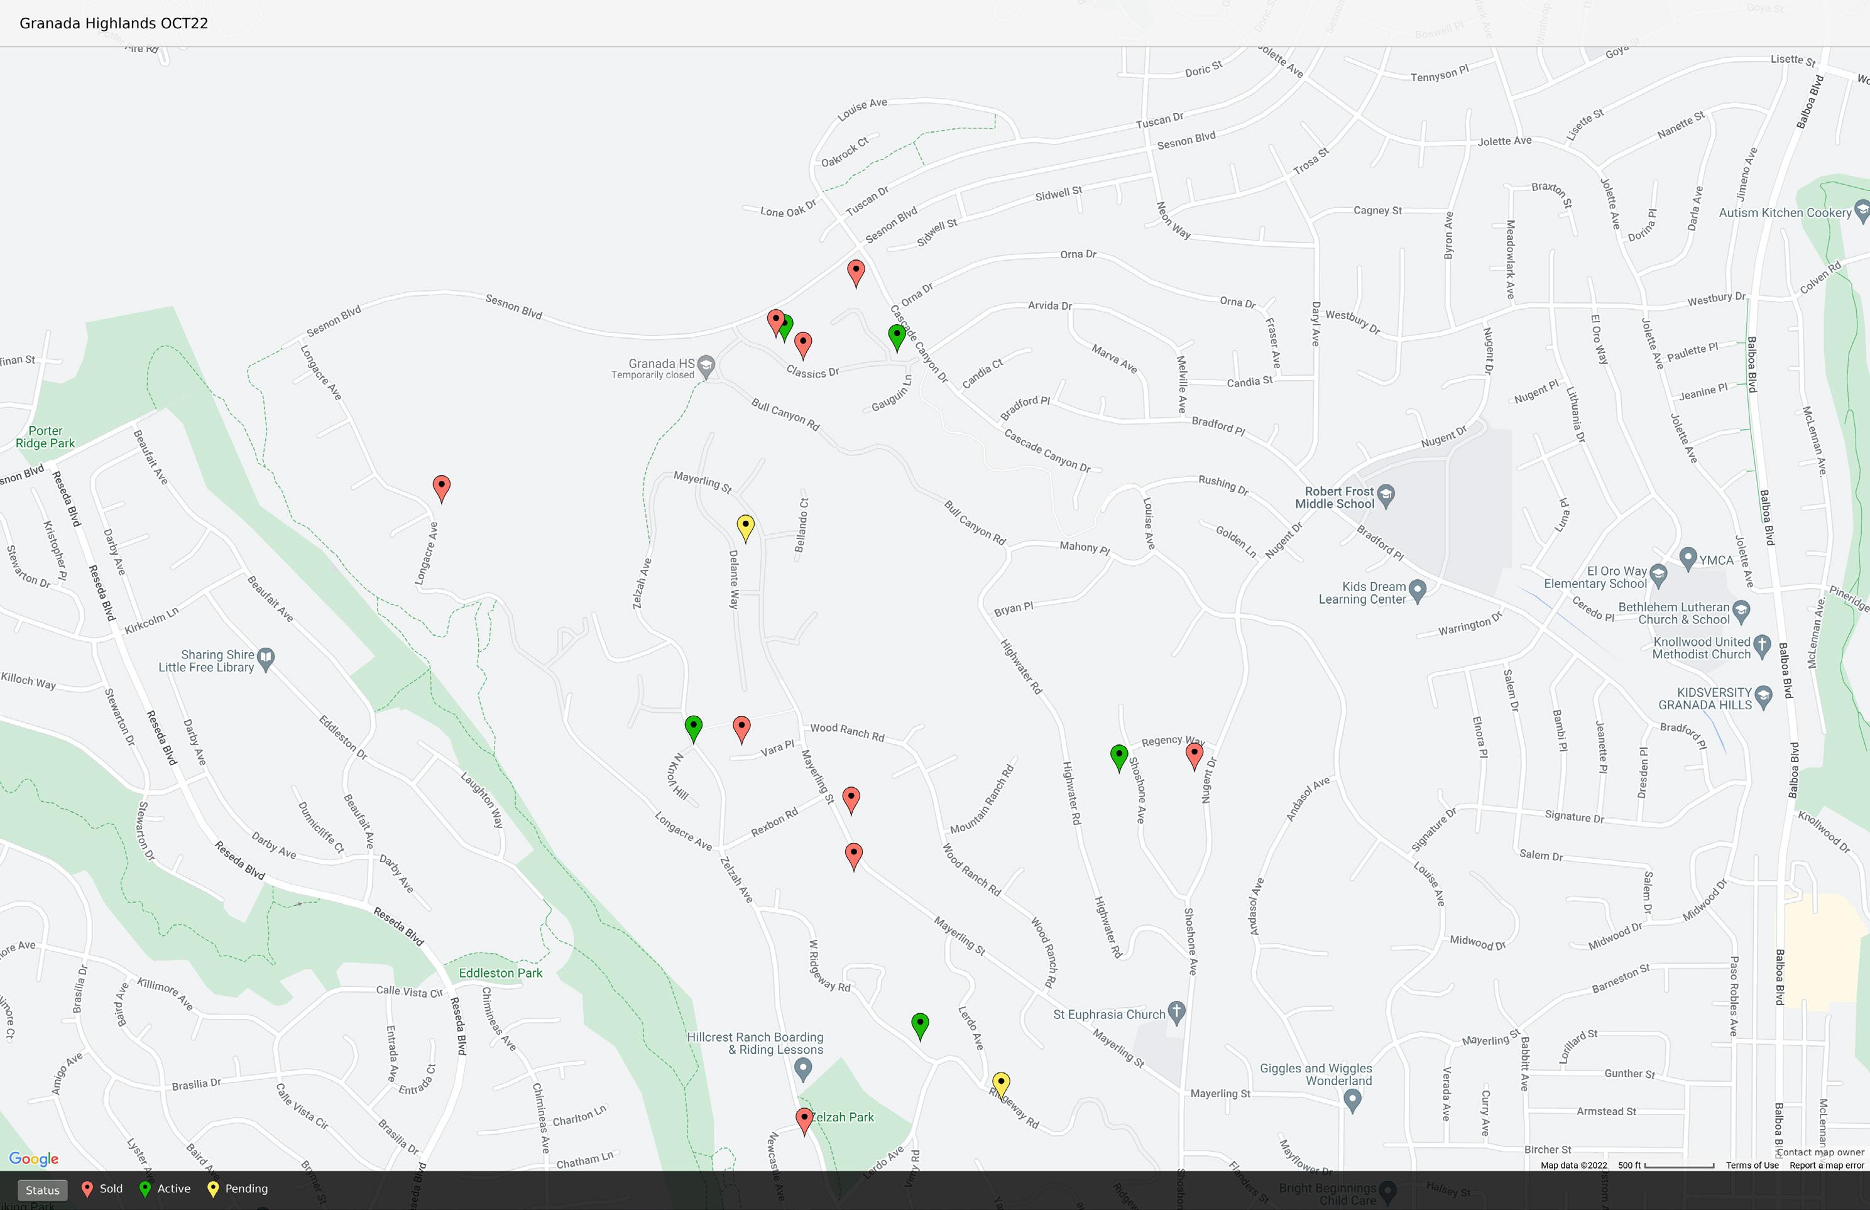
Task: Select the red Sold pin on Regency Way
Action: point(1193,755)
